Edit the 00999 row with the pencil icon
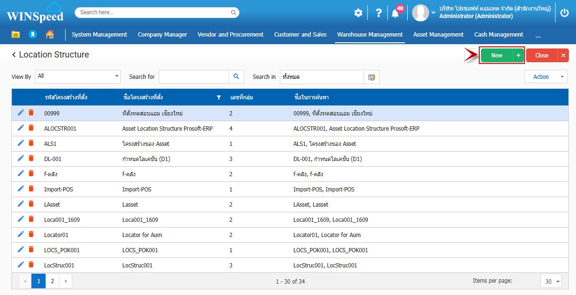576x295 pixels. pos(20,113)
